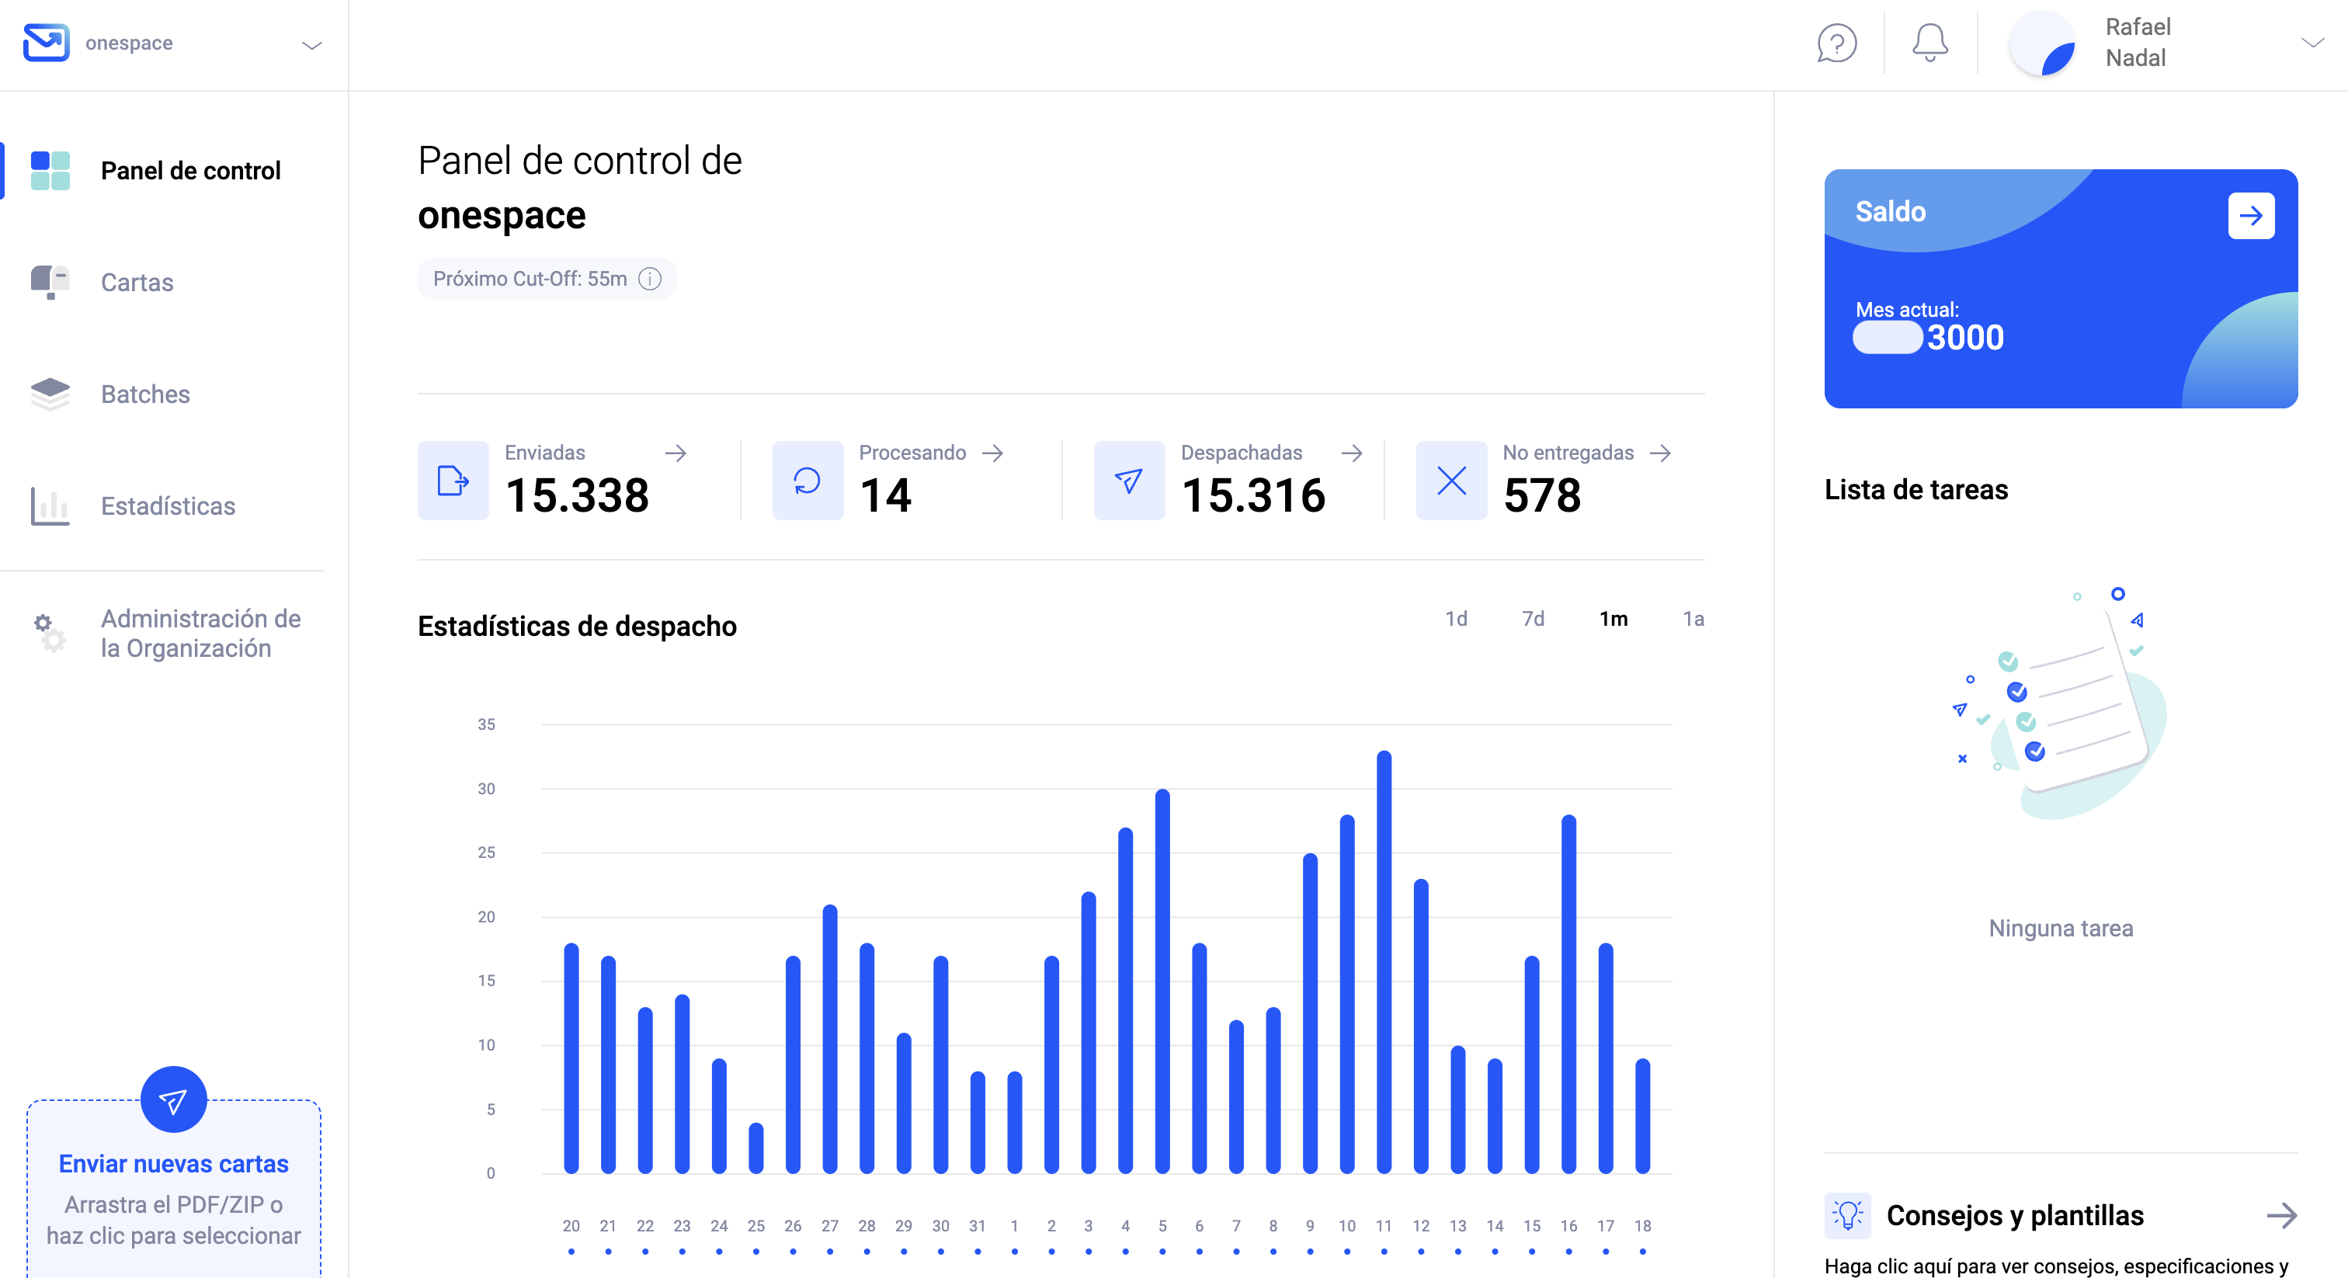Open Consejos y plantillas arrow
Screen dimensions: 2348x1278
coord(2281,1215)
